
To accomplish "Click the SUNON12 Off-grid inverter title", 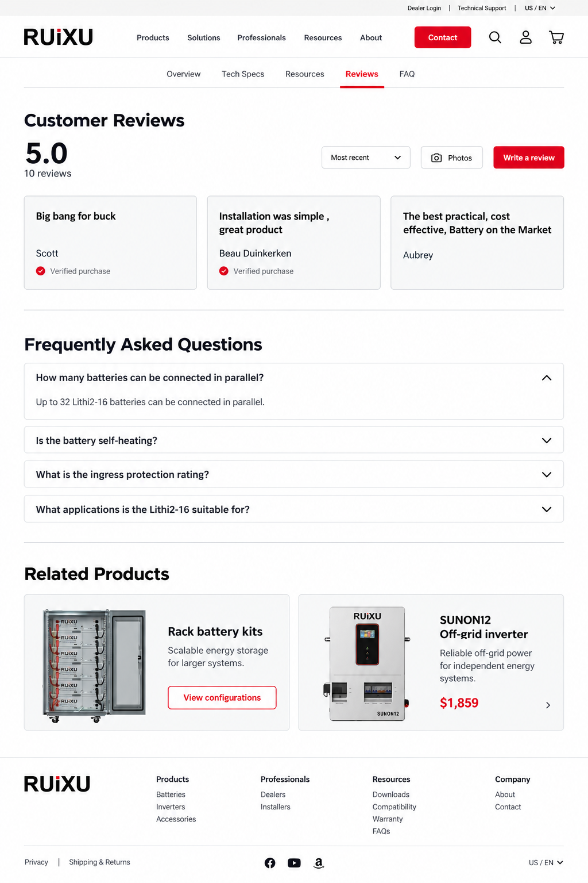I will [484, 627].
